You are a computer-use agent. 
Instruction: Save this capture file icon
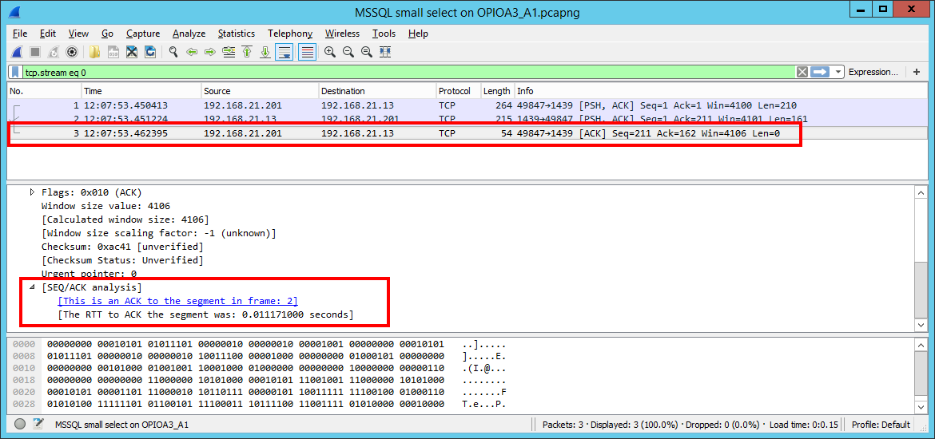[x=113, y=52]
